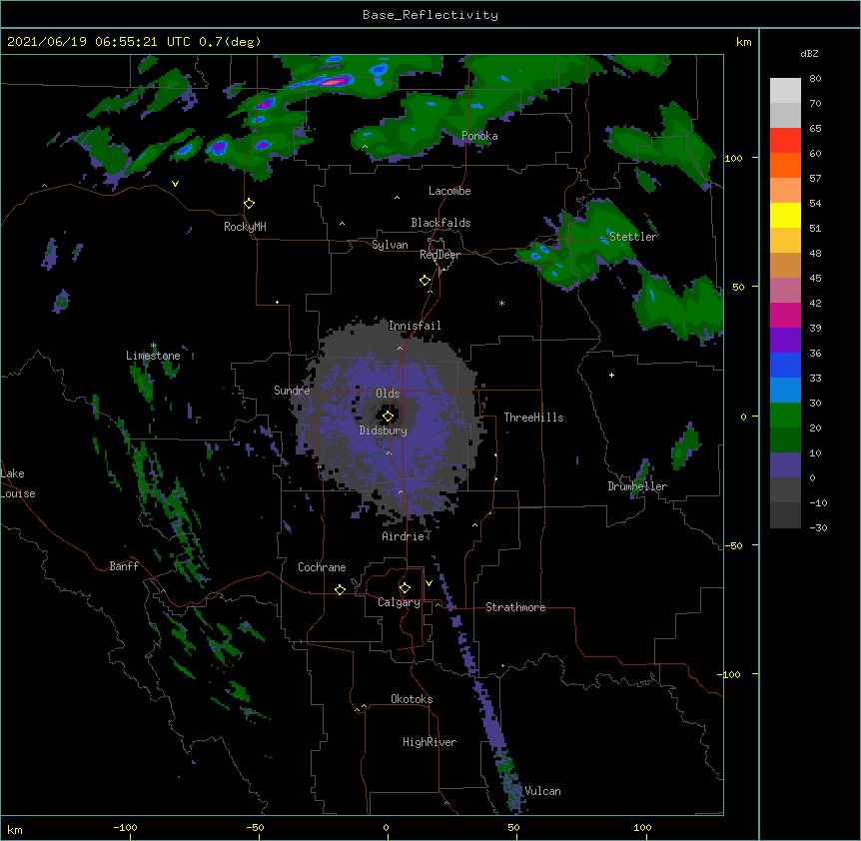Select the dark blue 33-36 dBZ legend swatch
The height and width of the screenshot is (841, 861).
point(785,365)
